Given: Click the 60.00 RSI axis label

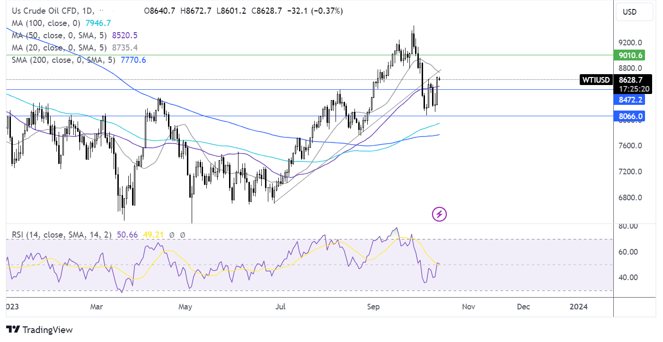Looking at the screenshot, I should [x=628, y=252].
